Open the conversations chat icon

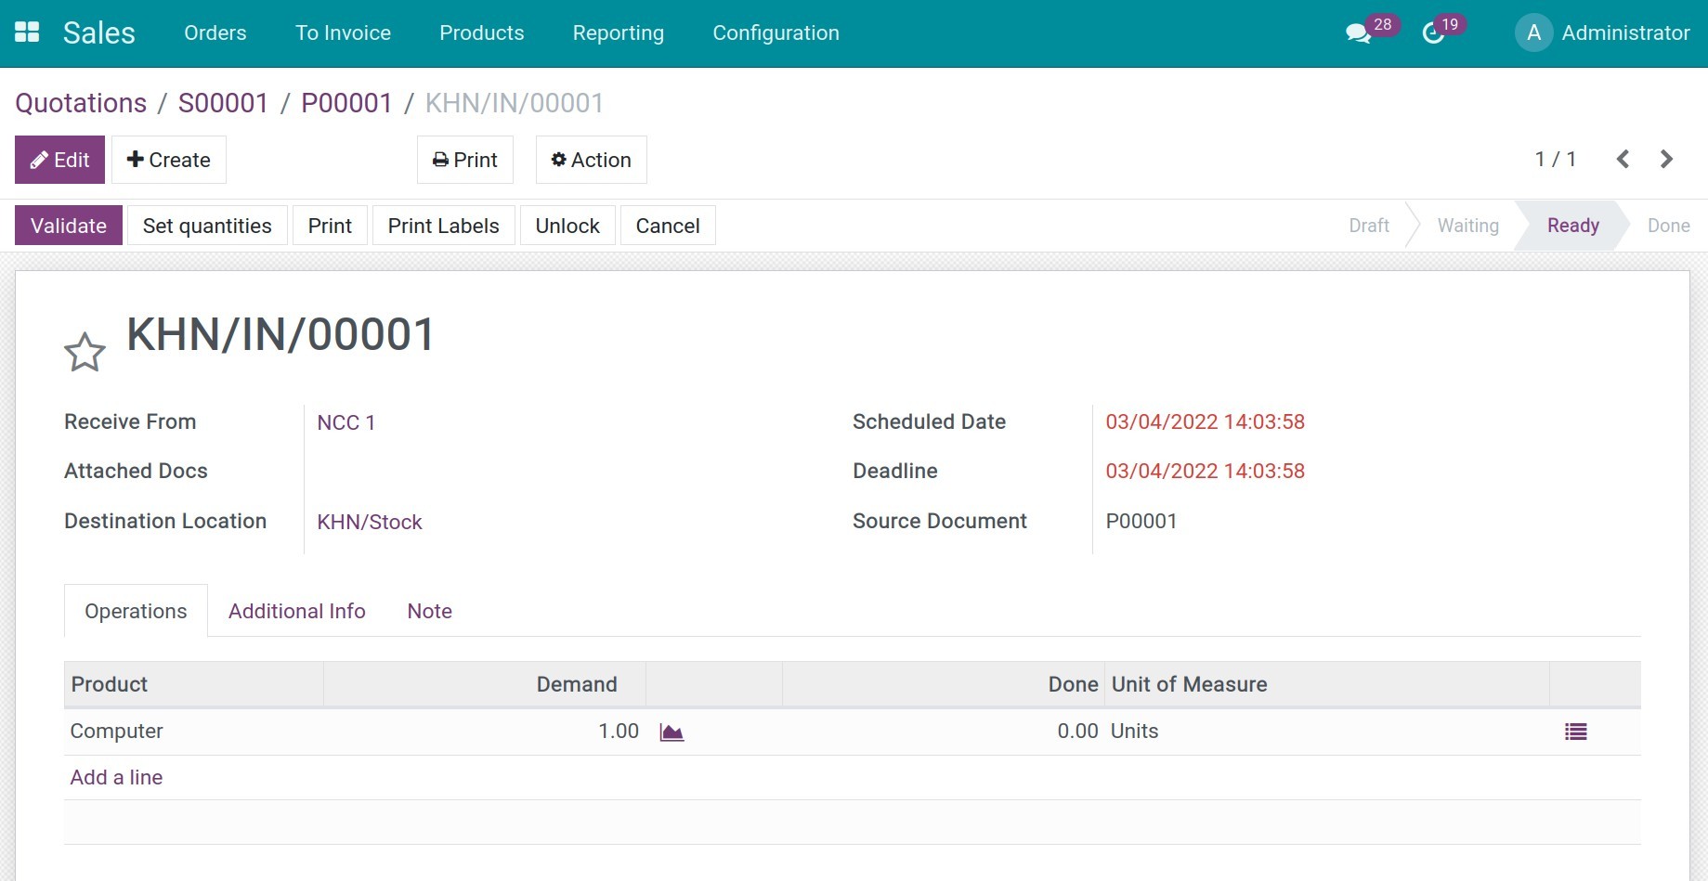click(x=1358, y=33)
